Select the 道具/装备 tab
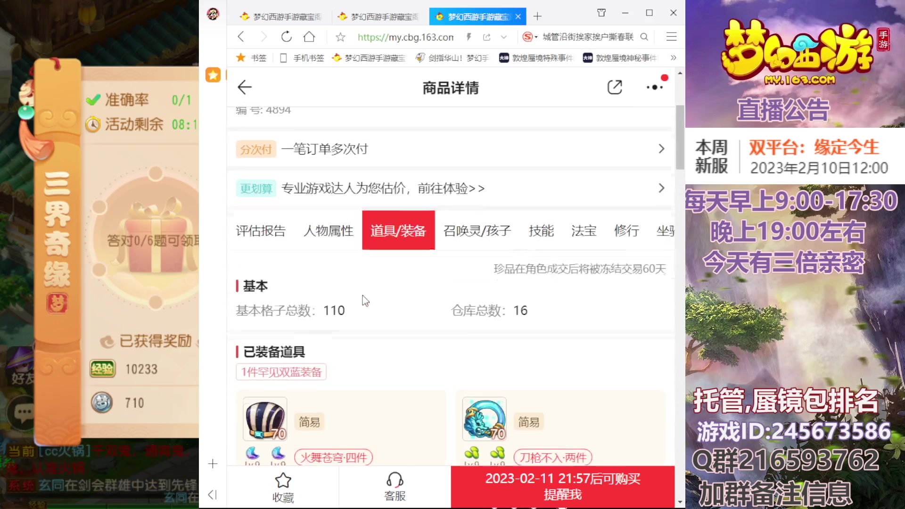This screenshot has width=905, height=509. 398,230
